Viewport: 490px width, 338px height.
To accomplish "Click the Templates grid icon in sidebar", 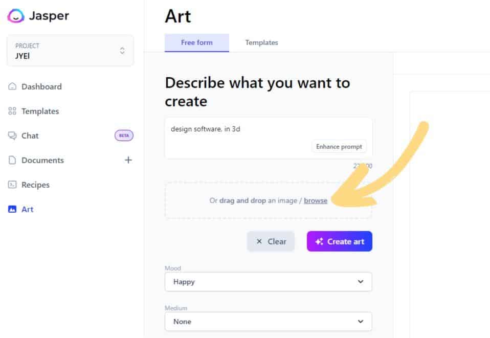I will point(12,111).
